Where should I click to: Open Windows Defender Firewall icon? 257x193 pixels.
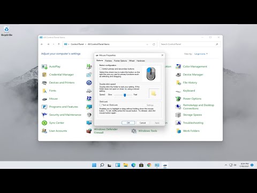[89, 131]
